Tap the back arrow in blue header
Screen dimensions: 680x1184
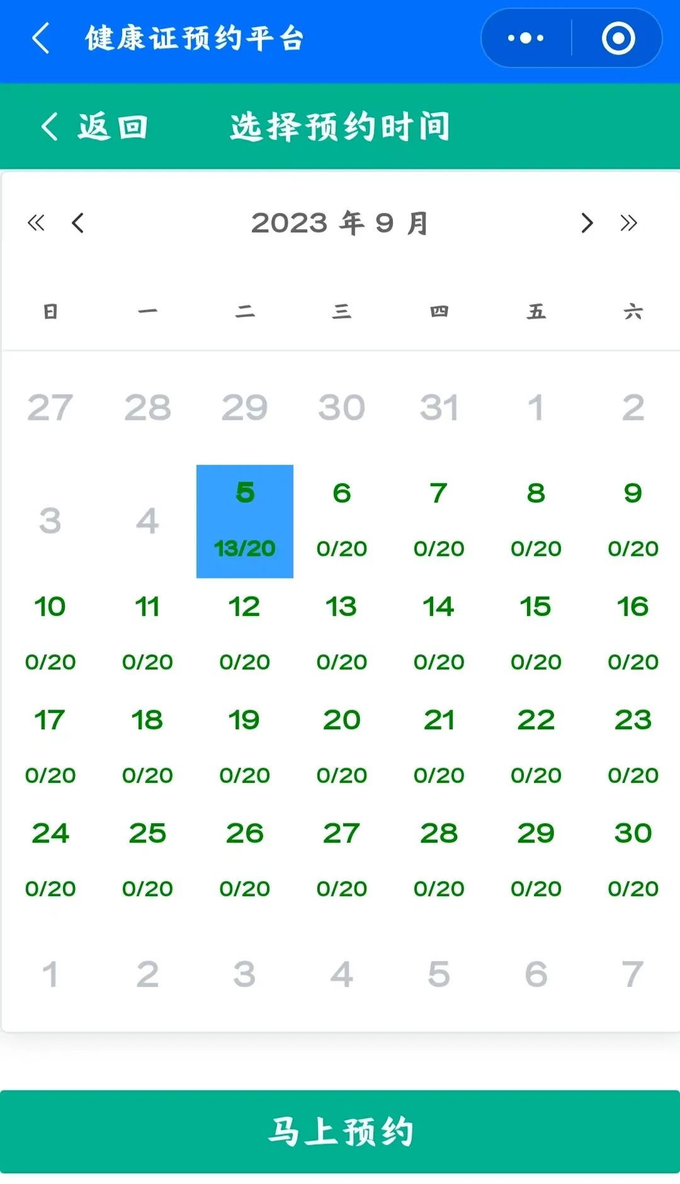click(x=41, y=38)
